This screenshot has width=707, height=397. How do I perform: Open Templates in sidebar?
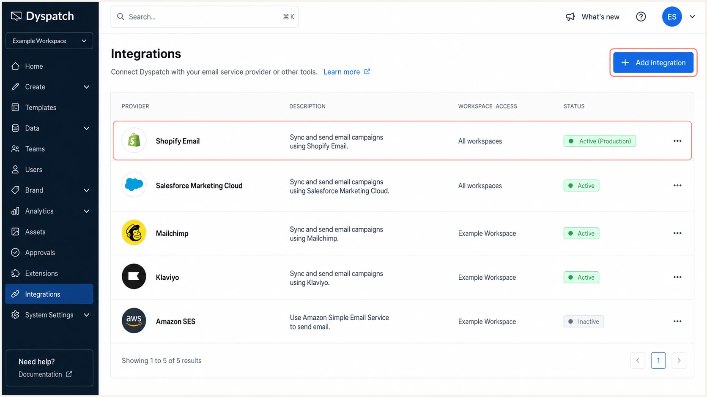[x=49, y=108]
